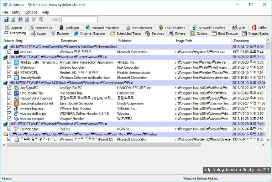Open the Winsock Providers tab
Image resolution: width=272 pixels, height=182 pixels.
pos(102,28)
